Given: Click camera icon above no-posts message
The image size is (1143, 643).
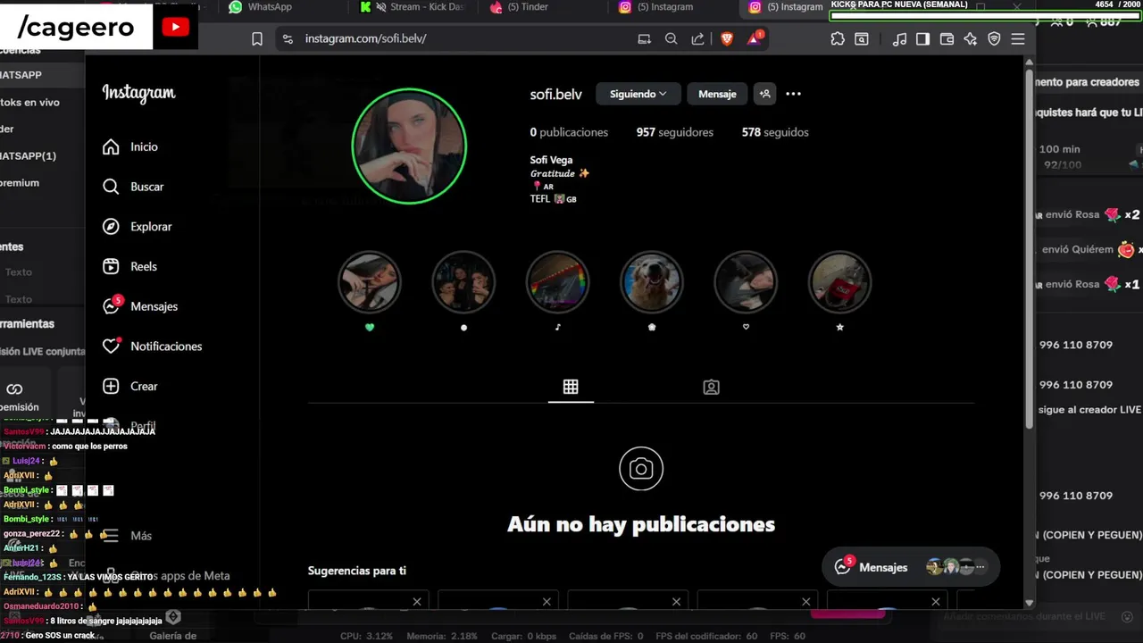Looking at the screenshot, I should (x=641, y=469).
